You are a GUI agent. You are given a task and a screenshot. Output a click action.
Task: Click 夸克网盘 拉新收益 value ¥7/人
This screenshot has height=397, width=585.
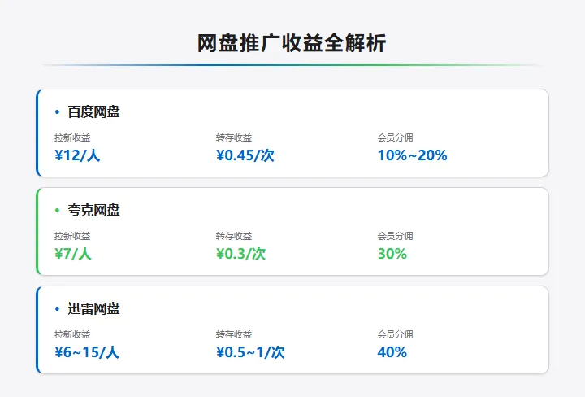click(73, 254)
